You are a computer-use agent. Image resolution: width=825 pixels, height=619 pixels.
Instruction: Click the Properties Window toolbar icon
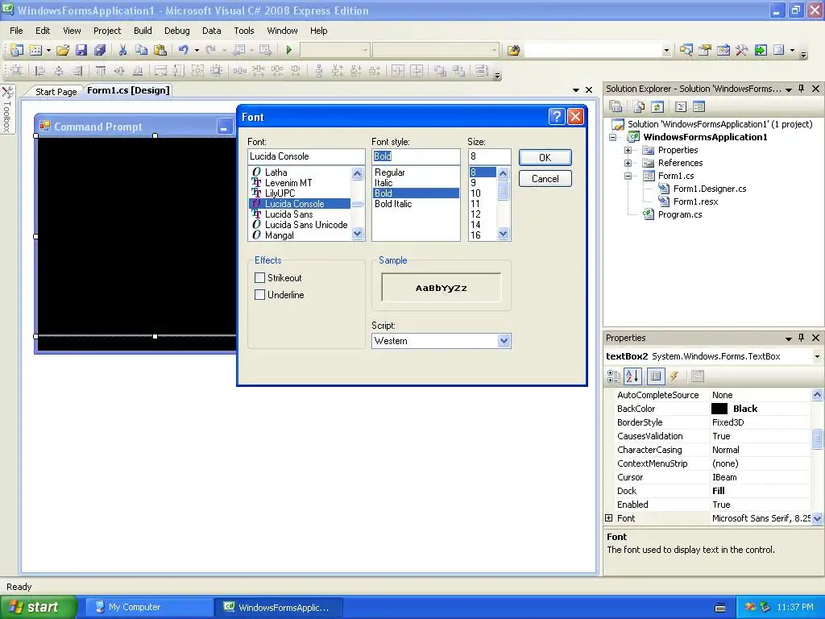704,50
